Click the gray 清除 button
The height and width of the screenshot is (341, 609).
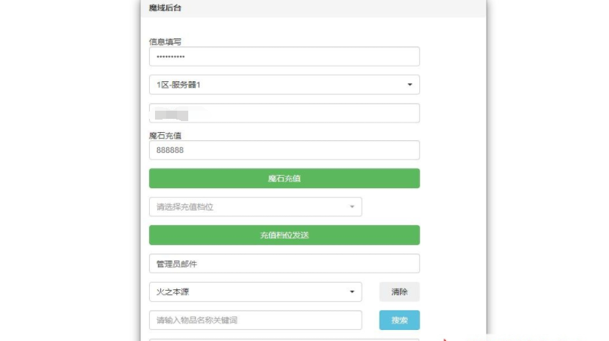(399, 292)
